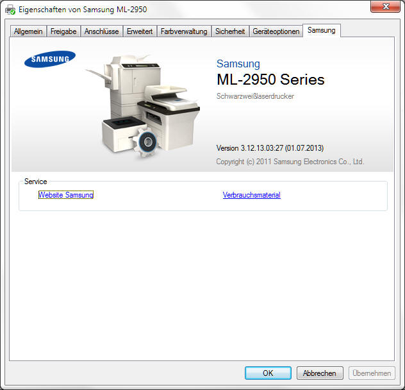
Task: Switch to the Allgemein tab
Action: click(28, 31)
